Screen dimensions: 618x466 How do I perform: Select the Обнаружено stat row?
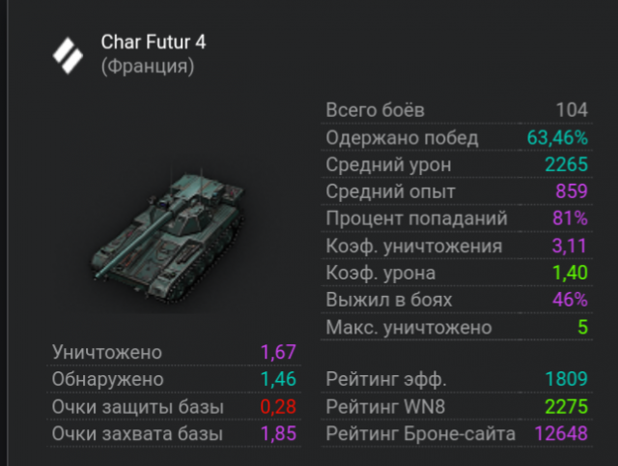tap(174, 379)
